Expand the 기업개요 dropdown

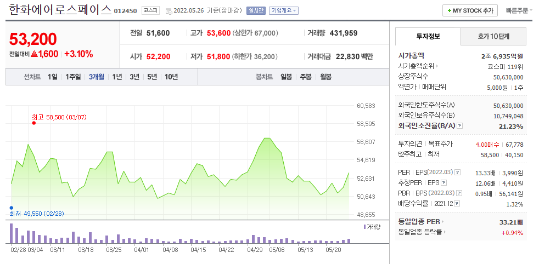(284, 10)
